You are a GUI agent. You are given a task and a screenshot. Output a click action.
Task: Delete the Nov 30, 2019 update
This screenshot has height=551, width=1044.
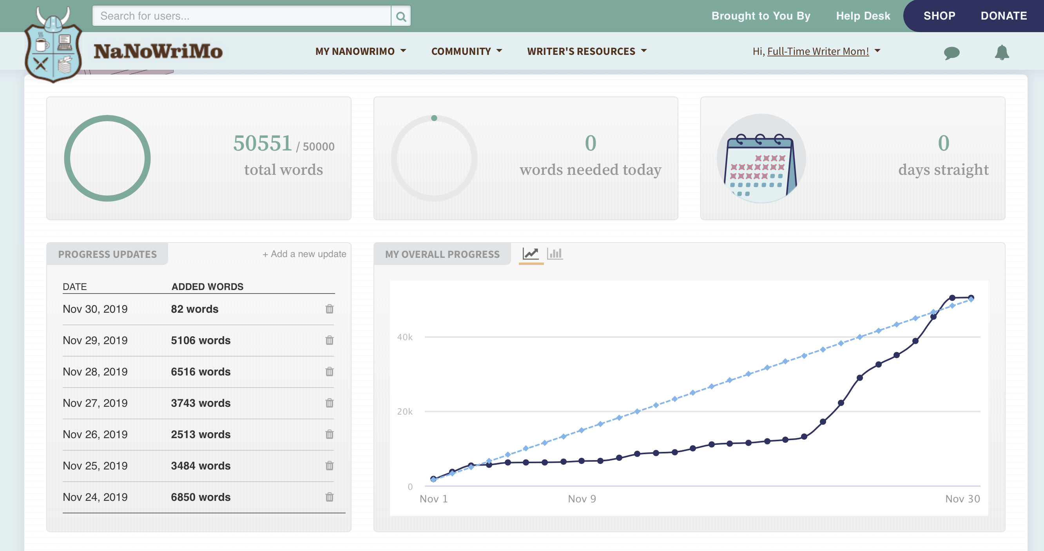pyautogui.click(x=329, y=309)
